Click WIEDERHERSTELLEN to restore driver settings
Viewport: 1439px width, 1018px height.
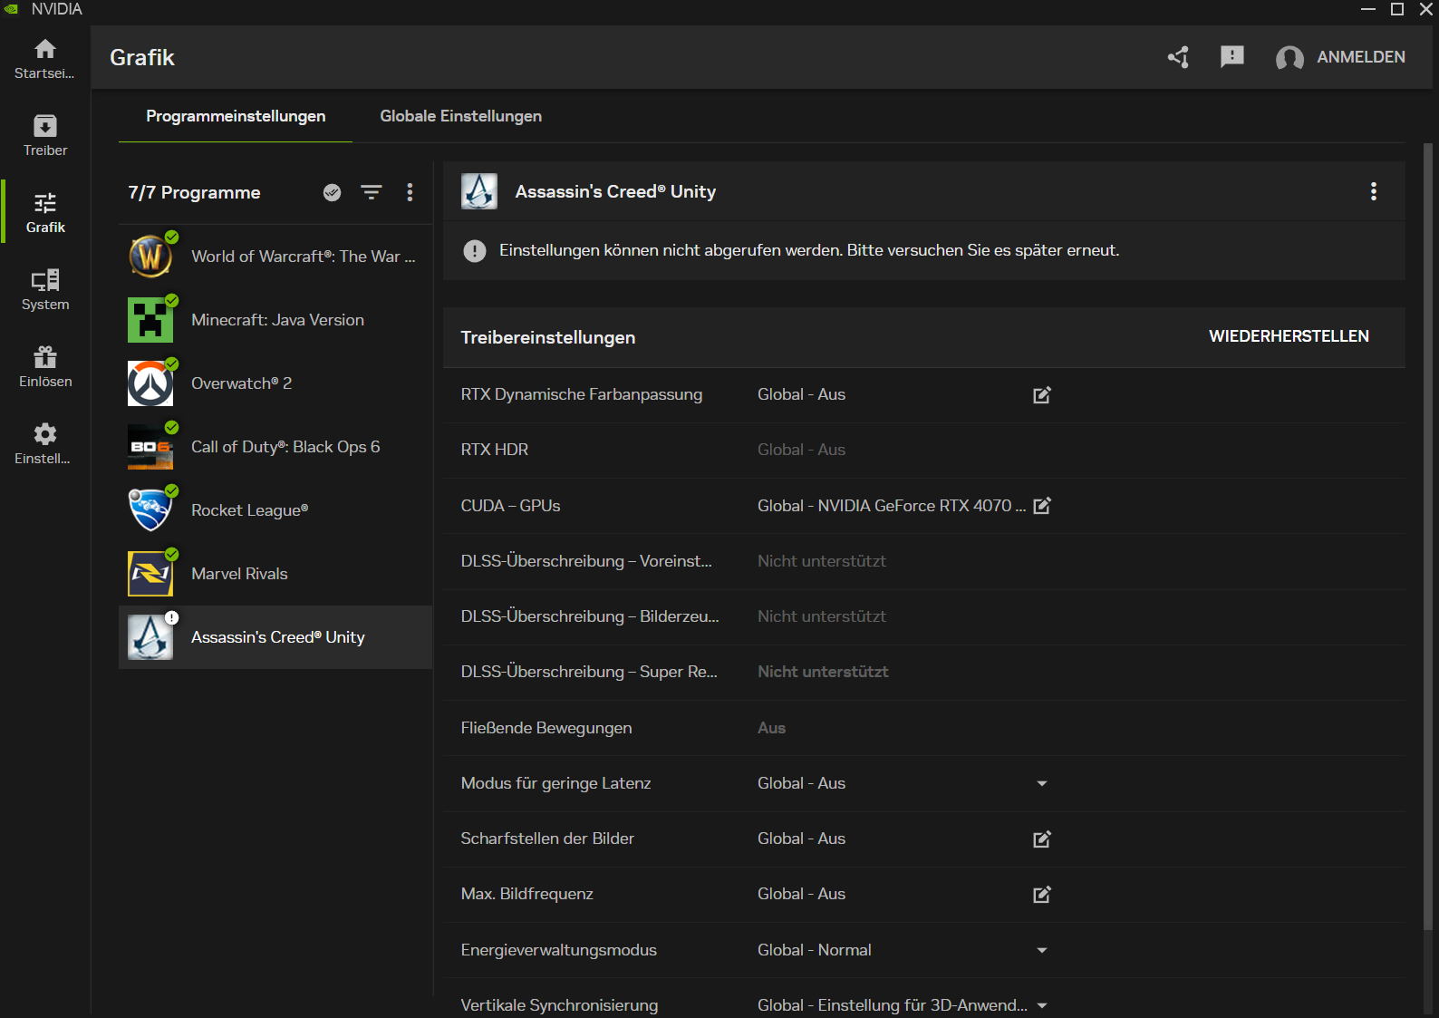[1289, 336]
